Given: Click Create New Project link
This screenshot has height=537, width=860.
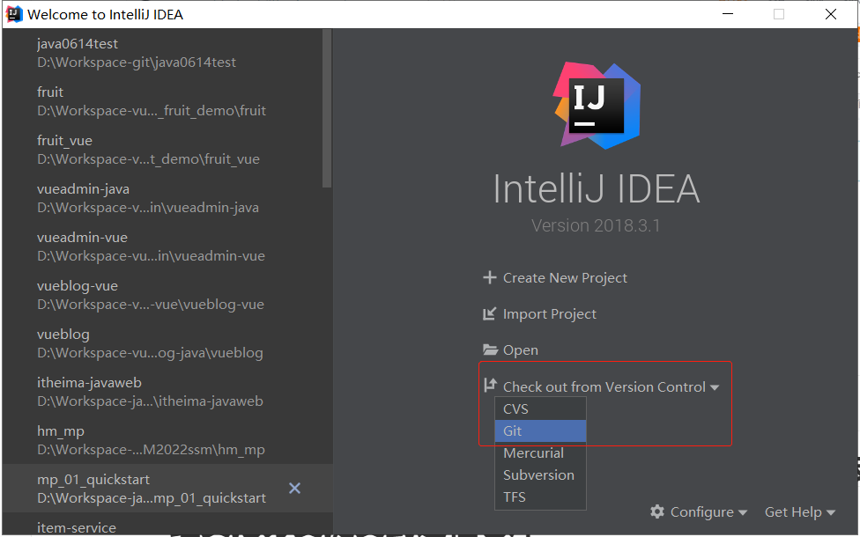Looking at the screenshot, I should [x=565, y=278].
